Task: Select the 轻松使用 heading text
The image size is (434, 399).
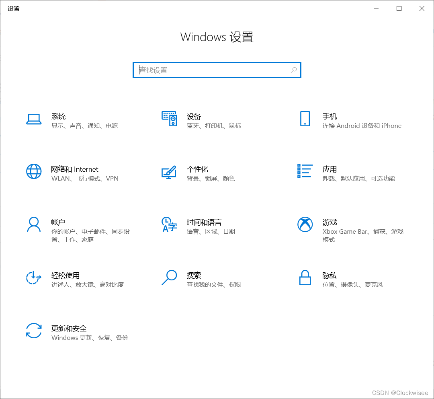Action: [x=66, y=275]
